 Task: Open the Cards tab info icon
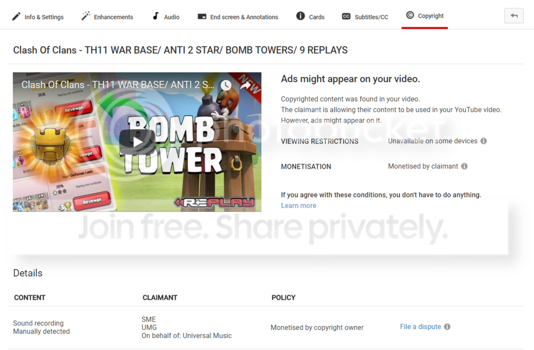point(300,16)
